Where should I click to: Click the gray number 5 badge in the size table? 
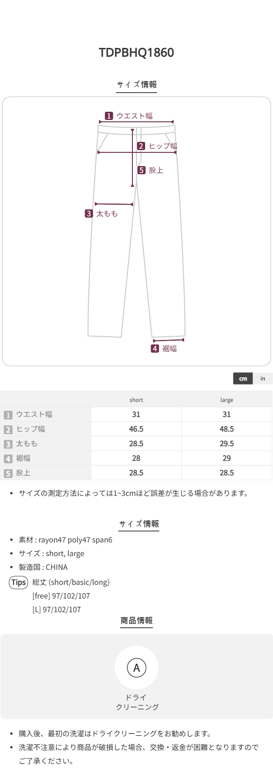8,473
